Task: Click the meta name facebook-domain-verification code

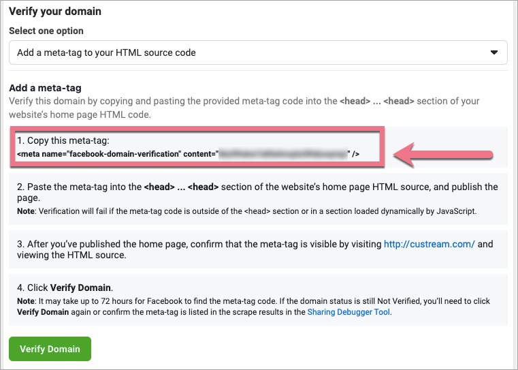Action: 116,155
